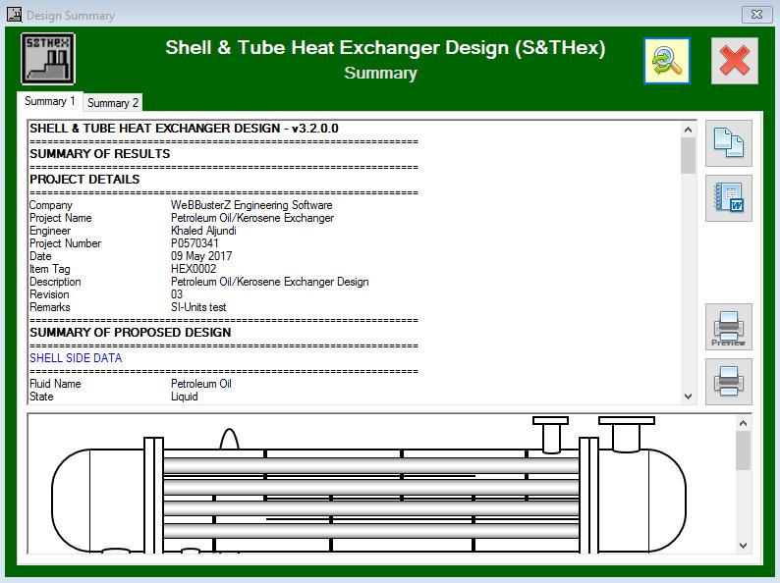This screenshot has width=780, height=583.
Task: Click the Revision value 03
Action: coord(177,294)
